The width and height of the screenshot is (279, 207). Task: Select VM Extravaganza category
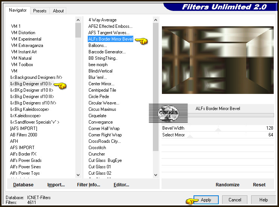click(x=27, y=45)
